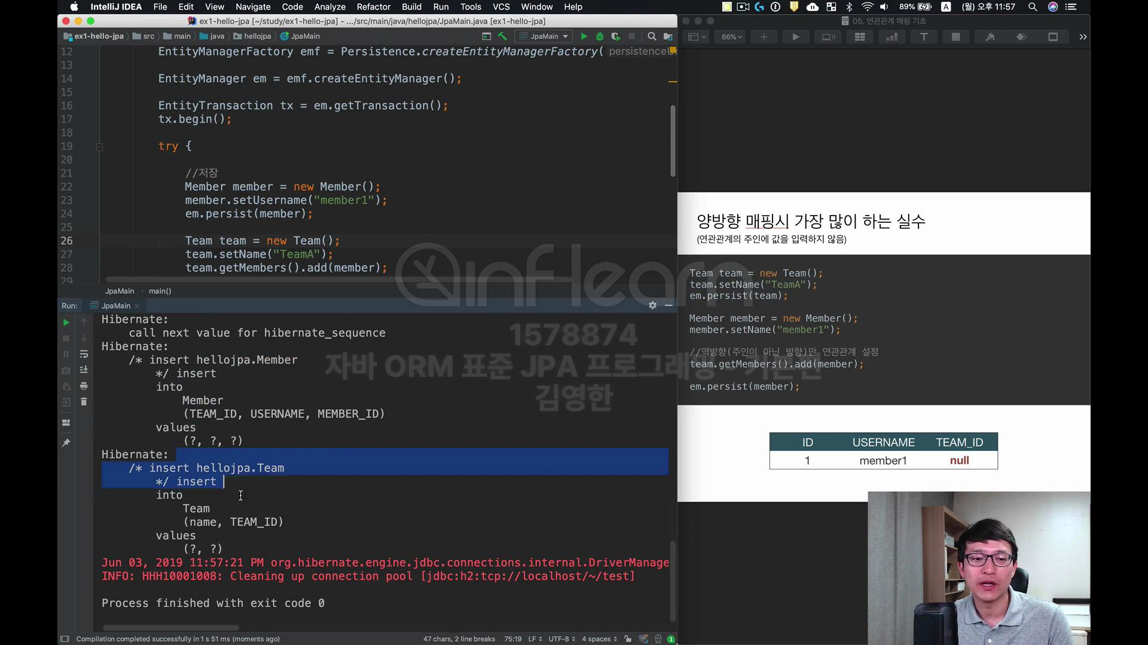This screenshot has width=1148, height=645.
Task: Run JpaMain with coverage icon
Action: (x=615, y=36)
